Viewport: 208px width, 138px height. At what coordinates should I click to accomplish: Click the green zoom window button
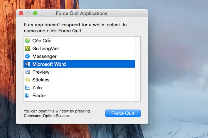click(x=35, y=13)
